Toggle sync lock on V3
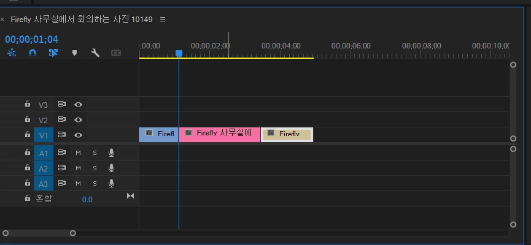Image resolution: width=531 pixels, height=245 pixels. (x=61, y=104)
